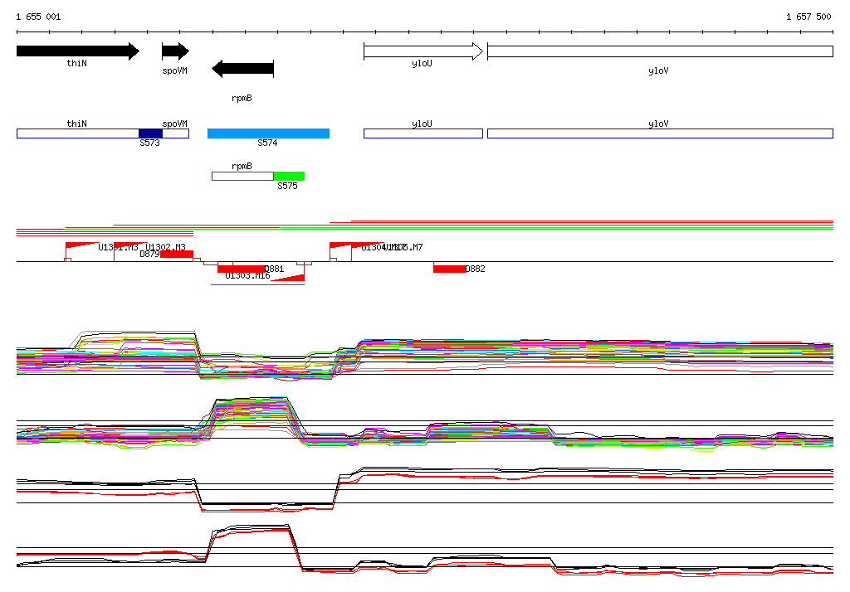Click the black thiN gene arrow
Viewport: 850px width, 592px height.
point(78,51)
